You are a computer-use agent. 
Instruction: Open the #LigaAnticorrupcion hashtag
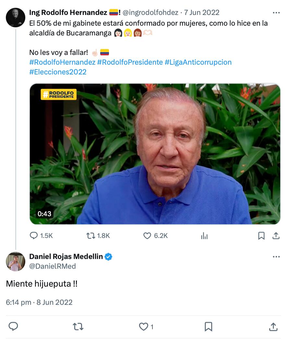click(199, 62)
